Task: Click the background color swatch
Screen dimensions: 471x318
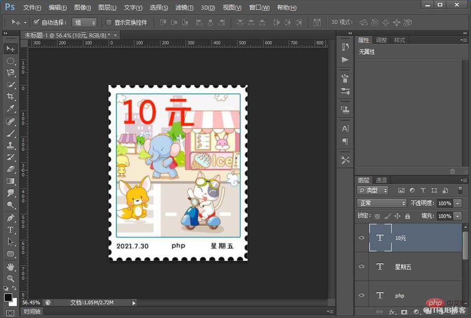Action: [14, 302]
